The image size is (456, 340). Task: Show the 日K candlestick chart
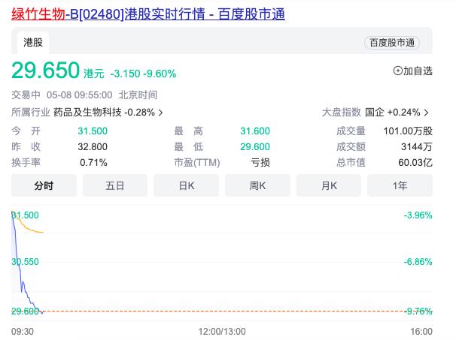click(x=186, y=185)
